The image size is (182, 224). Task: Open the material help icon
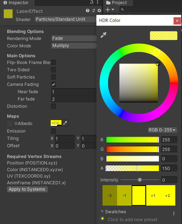[88, 11]
